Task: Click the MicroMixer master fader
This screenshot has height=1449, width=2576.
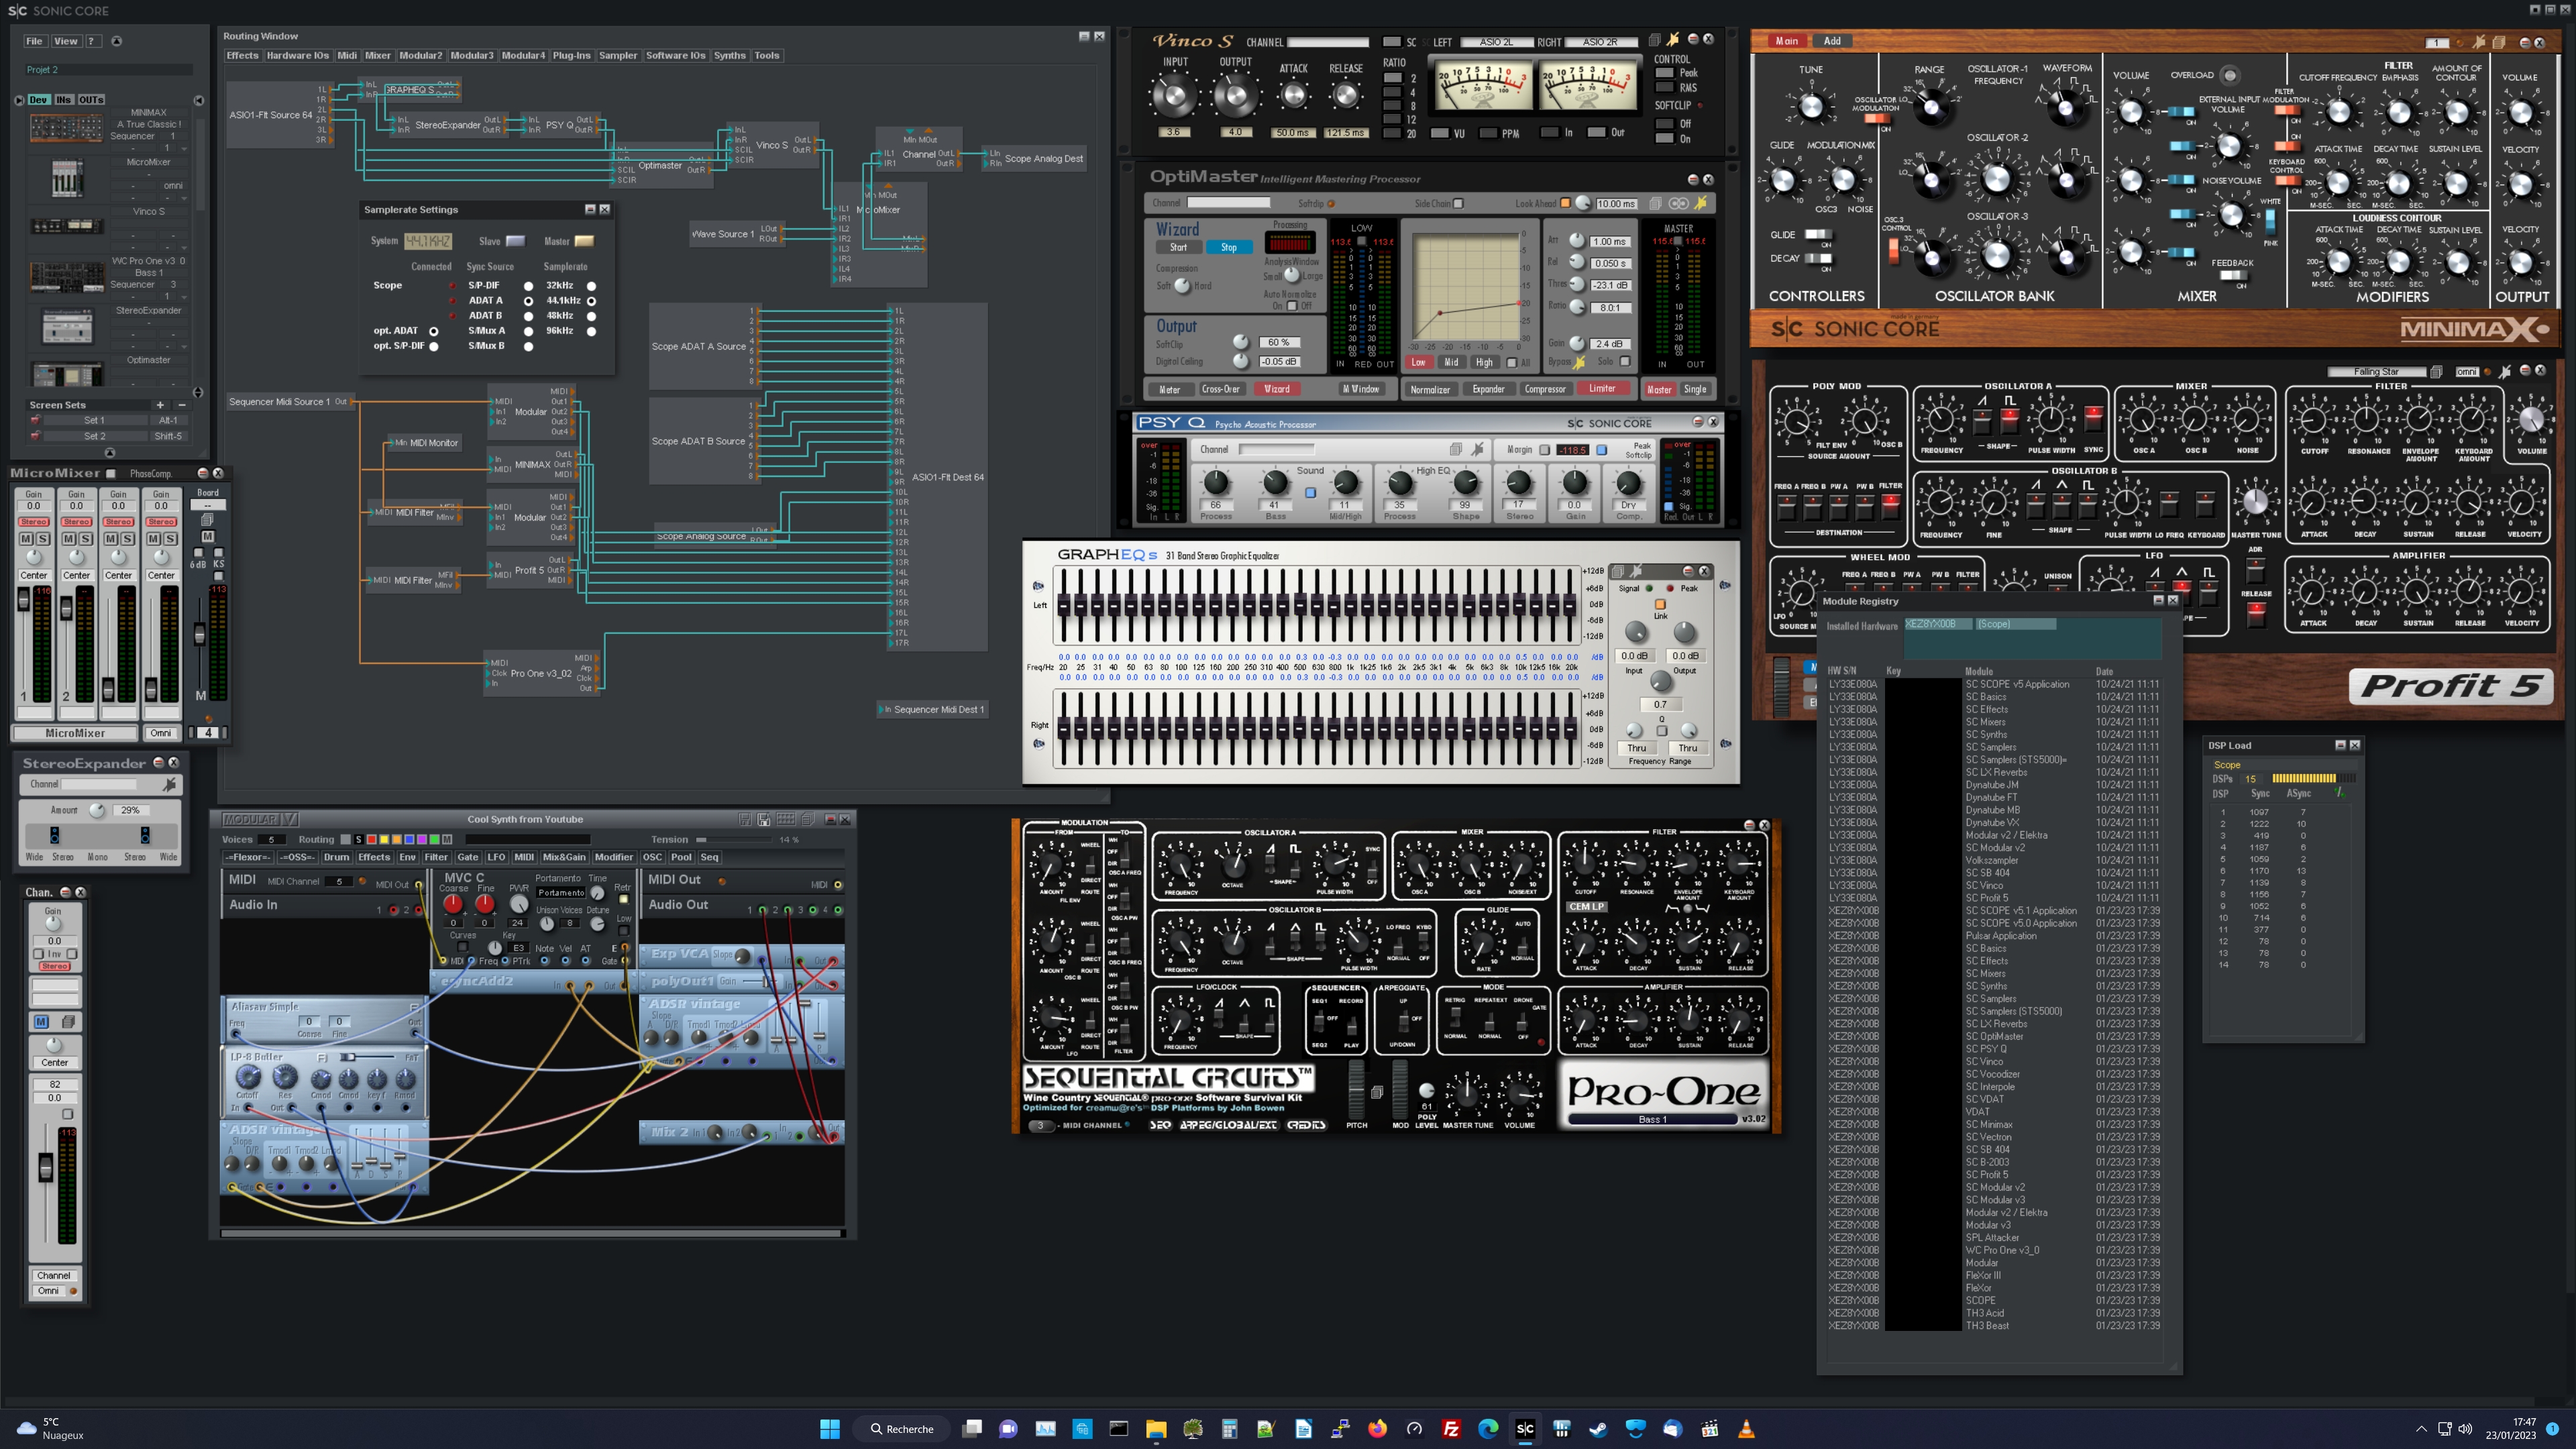Action: 199,634
